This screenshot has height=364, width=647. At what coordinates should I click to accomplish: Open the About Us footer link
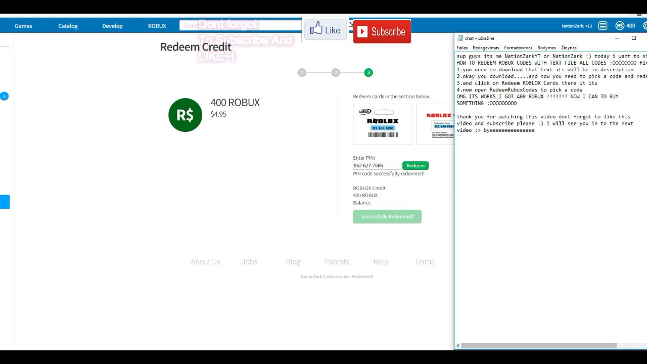205,262
